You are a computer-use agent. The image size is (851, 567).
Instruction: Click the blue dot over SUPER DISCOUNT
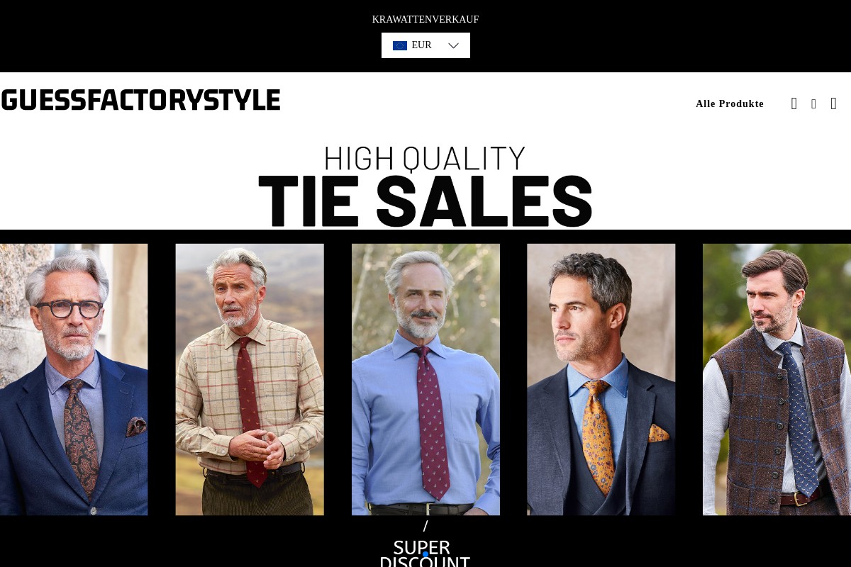coord(425,554)
